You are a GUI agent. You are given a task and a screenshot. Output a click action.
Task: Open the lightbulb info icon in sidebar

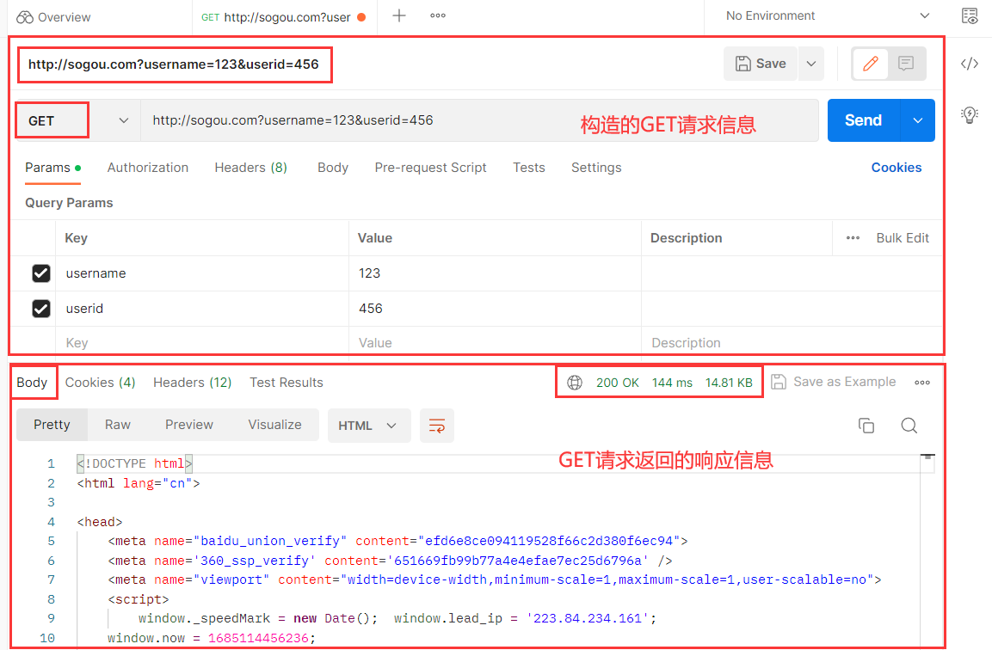[970, 114]
